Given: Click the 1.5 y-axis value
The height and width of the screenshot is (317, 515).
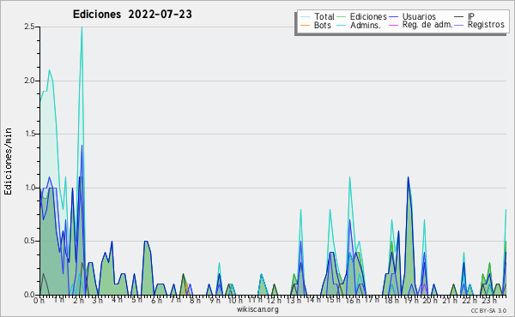Looking at the screenshot, I should pyautogui.click(x=29, y=134).
